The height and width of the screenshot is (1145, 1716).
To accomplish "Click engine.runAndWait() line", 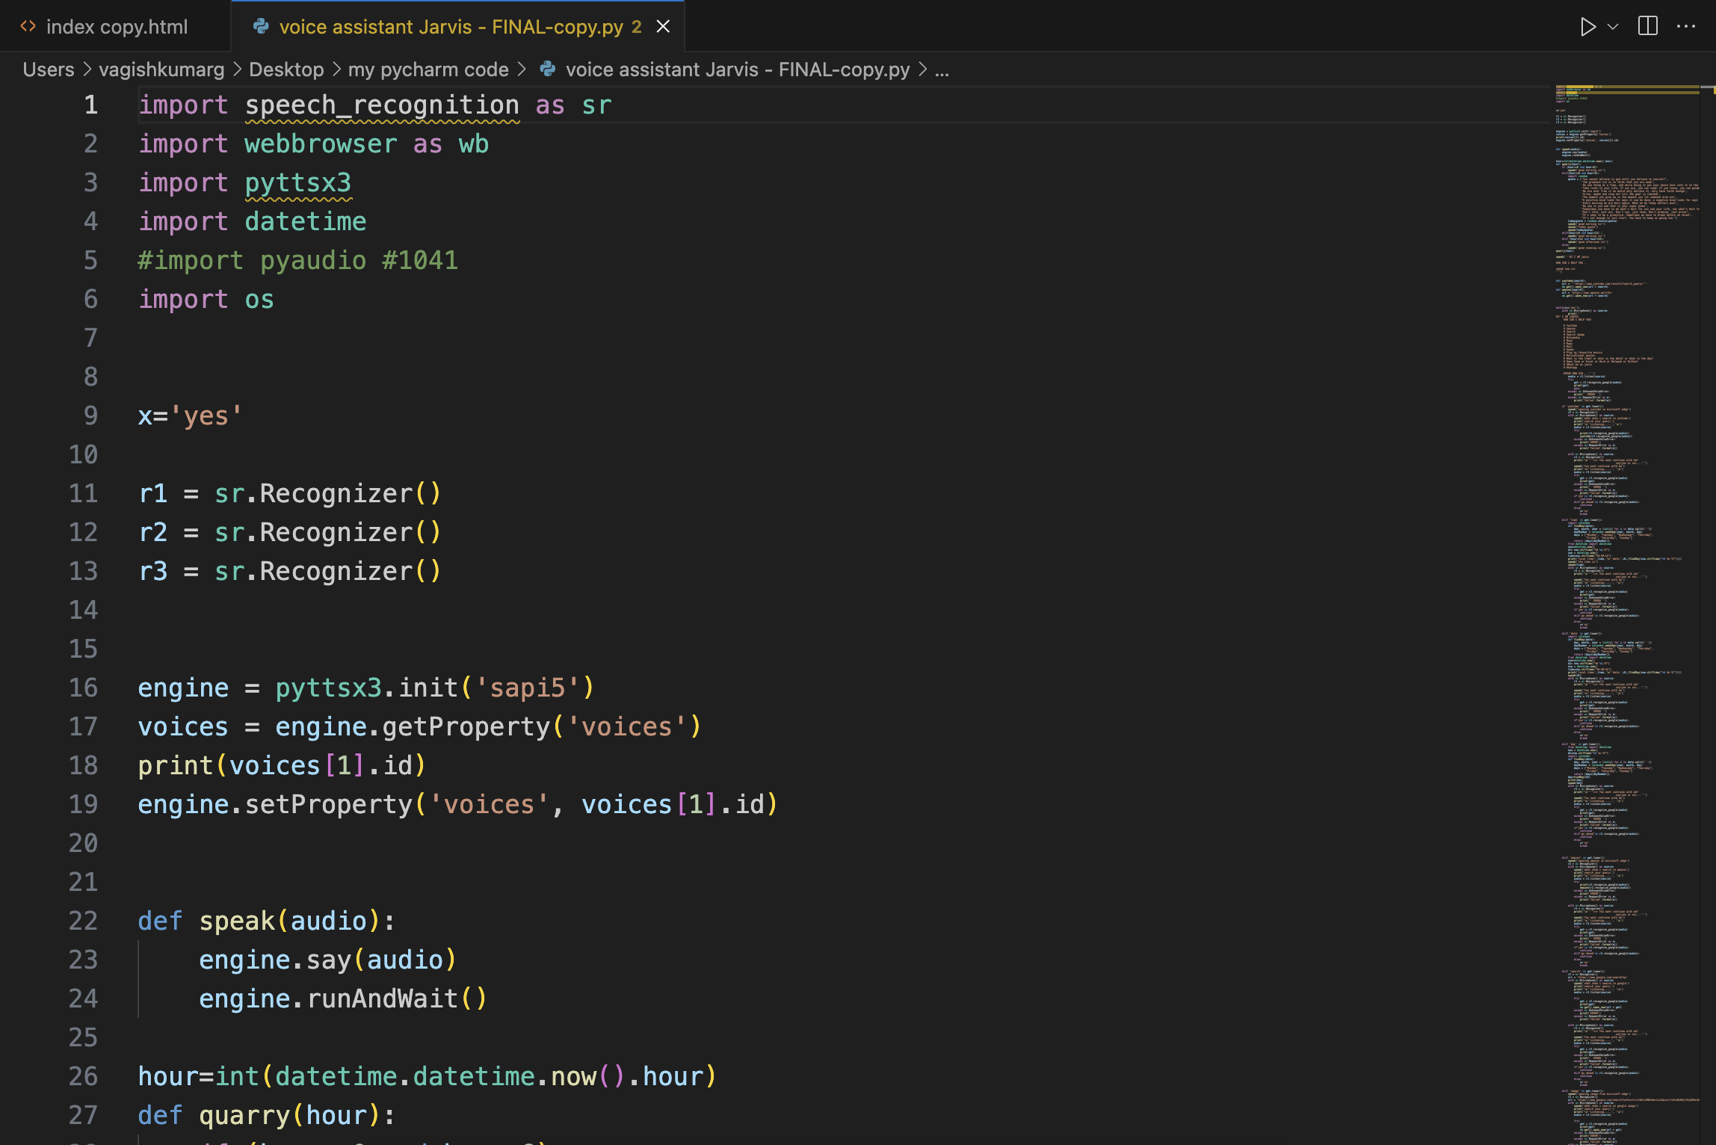I will pyautogui.click(x=342, y=999).
